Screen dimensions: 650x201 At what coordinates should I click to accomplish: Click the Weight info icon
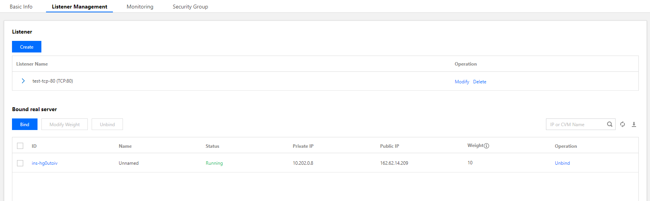pos(486,146)
